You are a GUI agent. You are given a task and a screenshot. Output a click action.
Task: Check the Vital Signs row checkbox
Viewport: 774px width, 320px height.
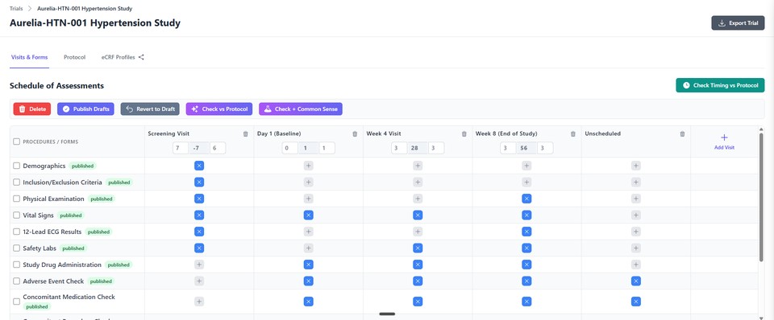[16, 215]
